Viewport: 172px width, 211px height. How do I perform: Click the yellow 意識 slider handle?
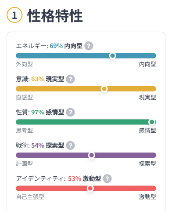pyautogui.click(x=104, y=89)
